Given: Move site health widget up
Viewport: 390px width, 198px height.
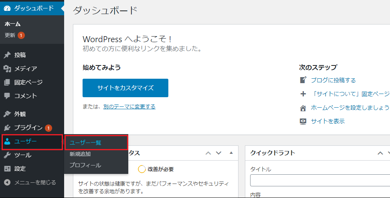Looking at the screenshot, I should [208, 153].
